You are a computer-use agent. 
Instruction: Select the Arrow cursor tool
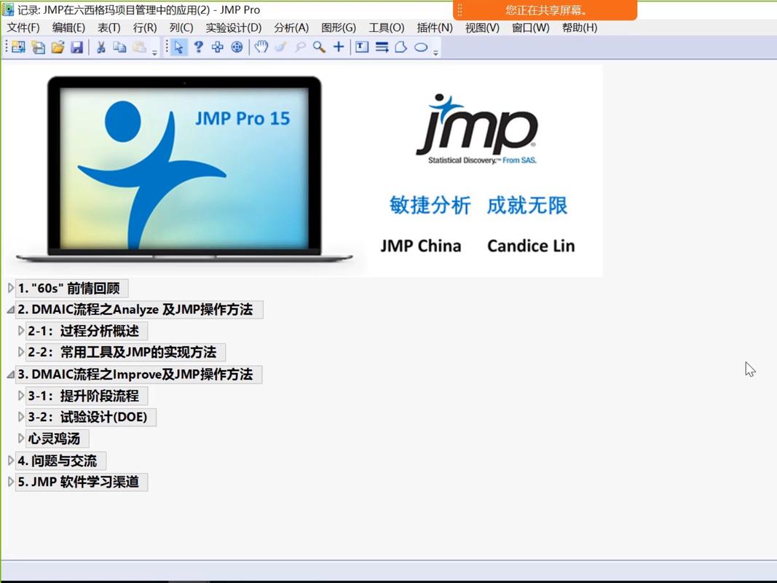pyautogui.click(x=179, y=47)
